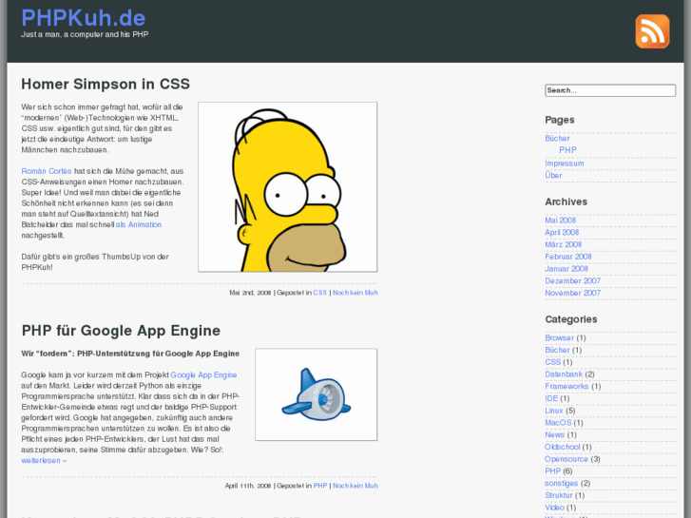Open the PHP subpage under Bücher
This screenshot has width=691, height=518.
[567, 150]
